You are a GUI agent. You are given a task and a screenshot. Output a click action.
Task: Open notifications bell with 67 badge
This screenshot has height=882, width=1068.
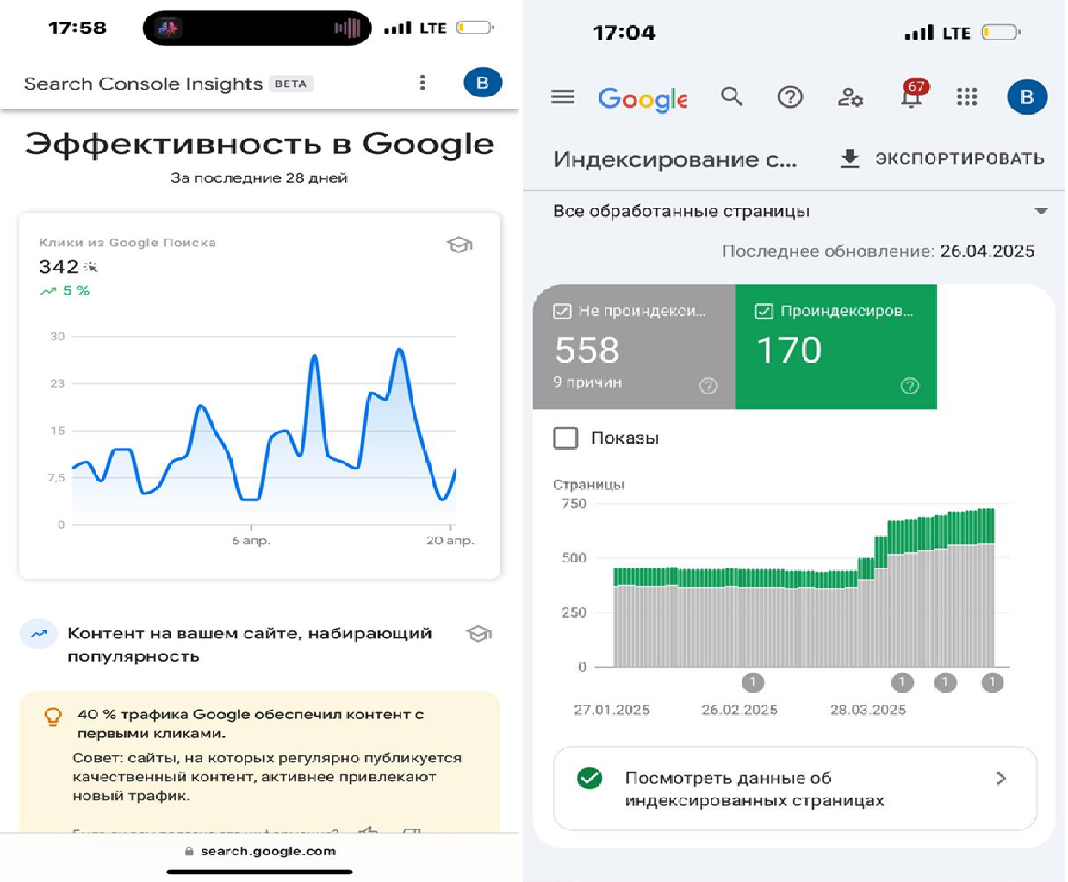tap(911, 96)
